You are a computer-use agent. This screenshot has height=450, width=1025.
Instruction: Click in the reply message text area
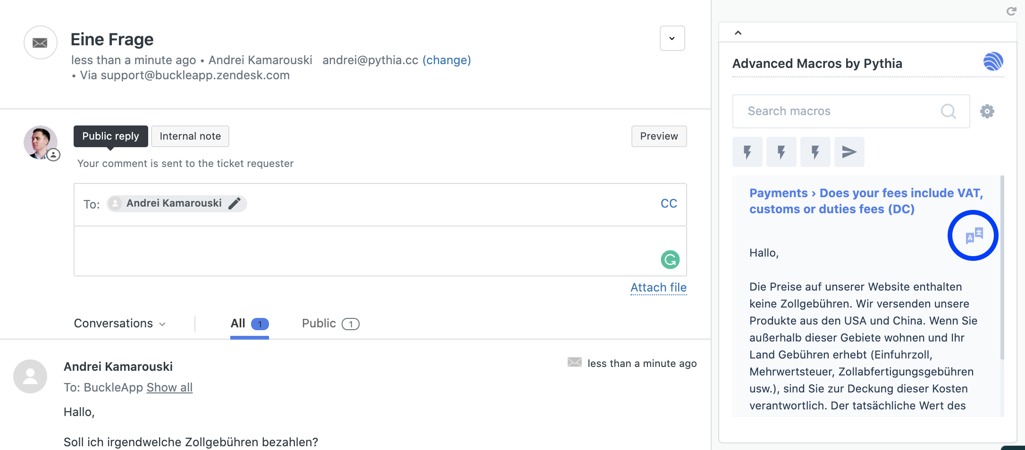380,251
